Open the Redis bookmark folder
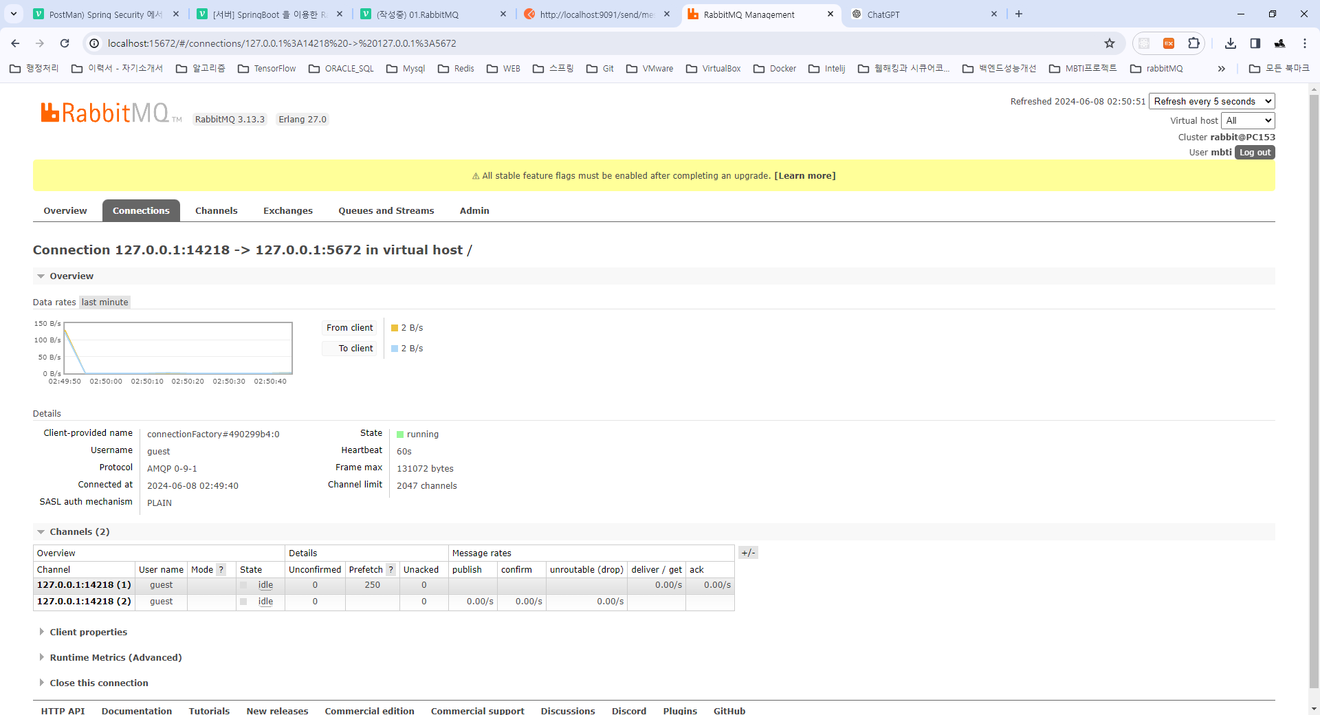Image resolution: width=1320 pixels, height=715 pixels. [456, 69]
